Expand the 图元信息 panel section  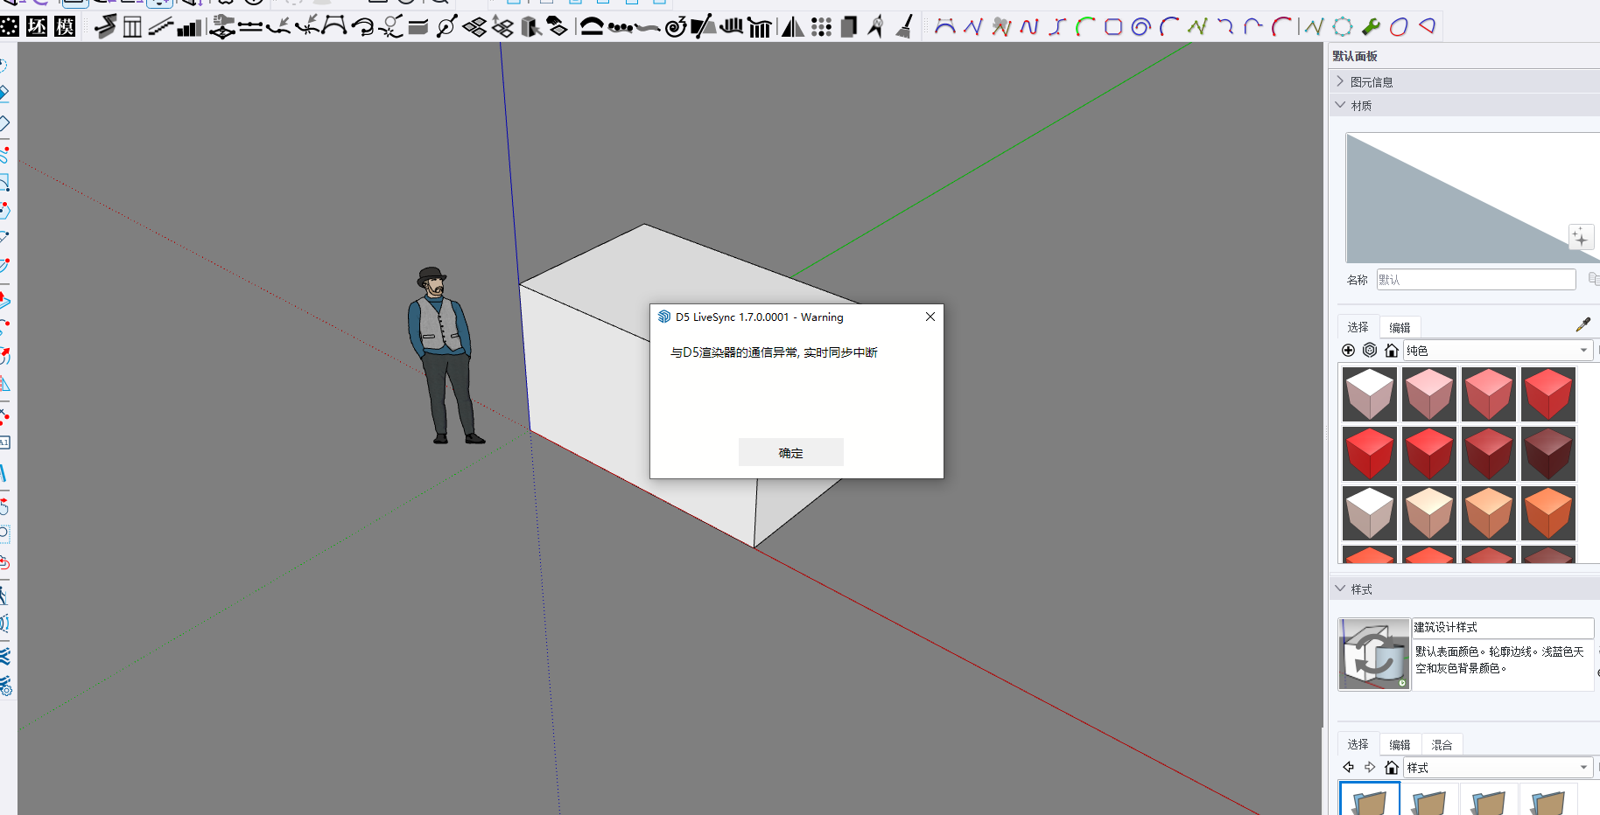click(1371, 81)
